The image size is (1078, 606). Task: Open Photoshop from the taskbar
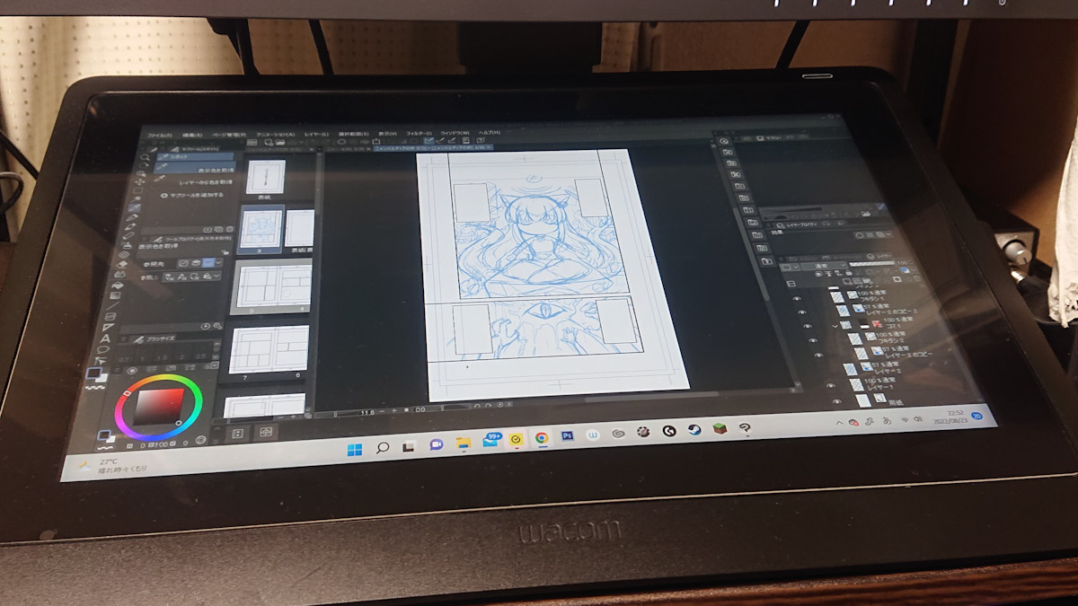point(567,436)
